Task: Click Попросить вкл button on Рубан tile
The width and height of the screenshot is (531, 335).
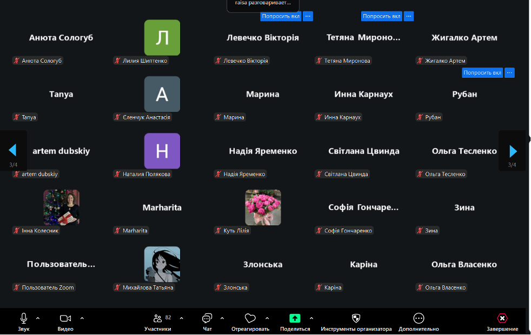Action: click(482, 72)
